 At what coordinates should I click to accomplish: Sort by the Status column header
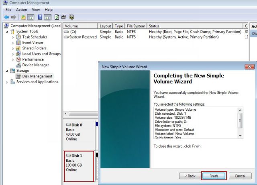pos(195,26)
